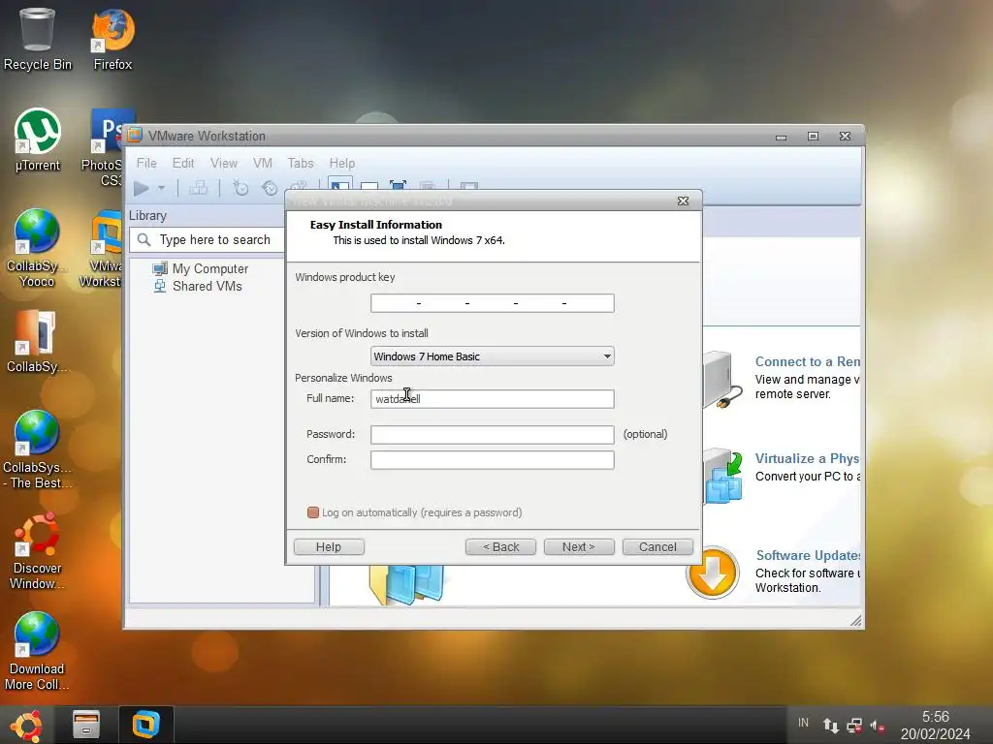Screen dimensions: 993x744
Task: Click the full screen mode toolbar icon
Action: (398, 185)
